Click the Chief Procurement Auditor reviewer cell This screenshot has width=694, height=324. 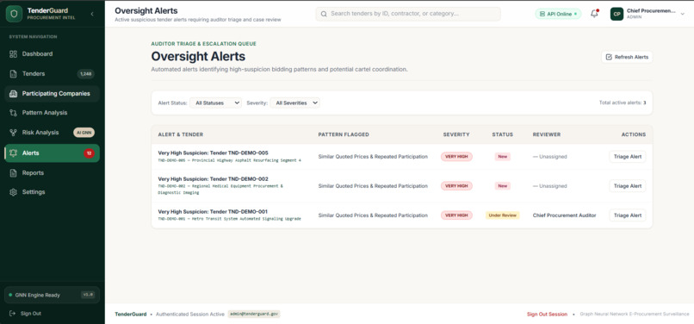point(564,215)
